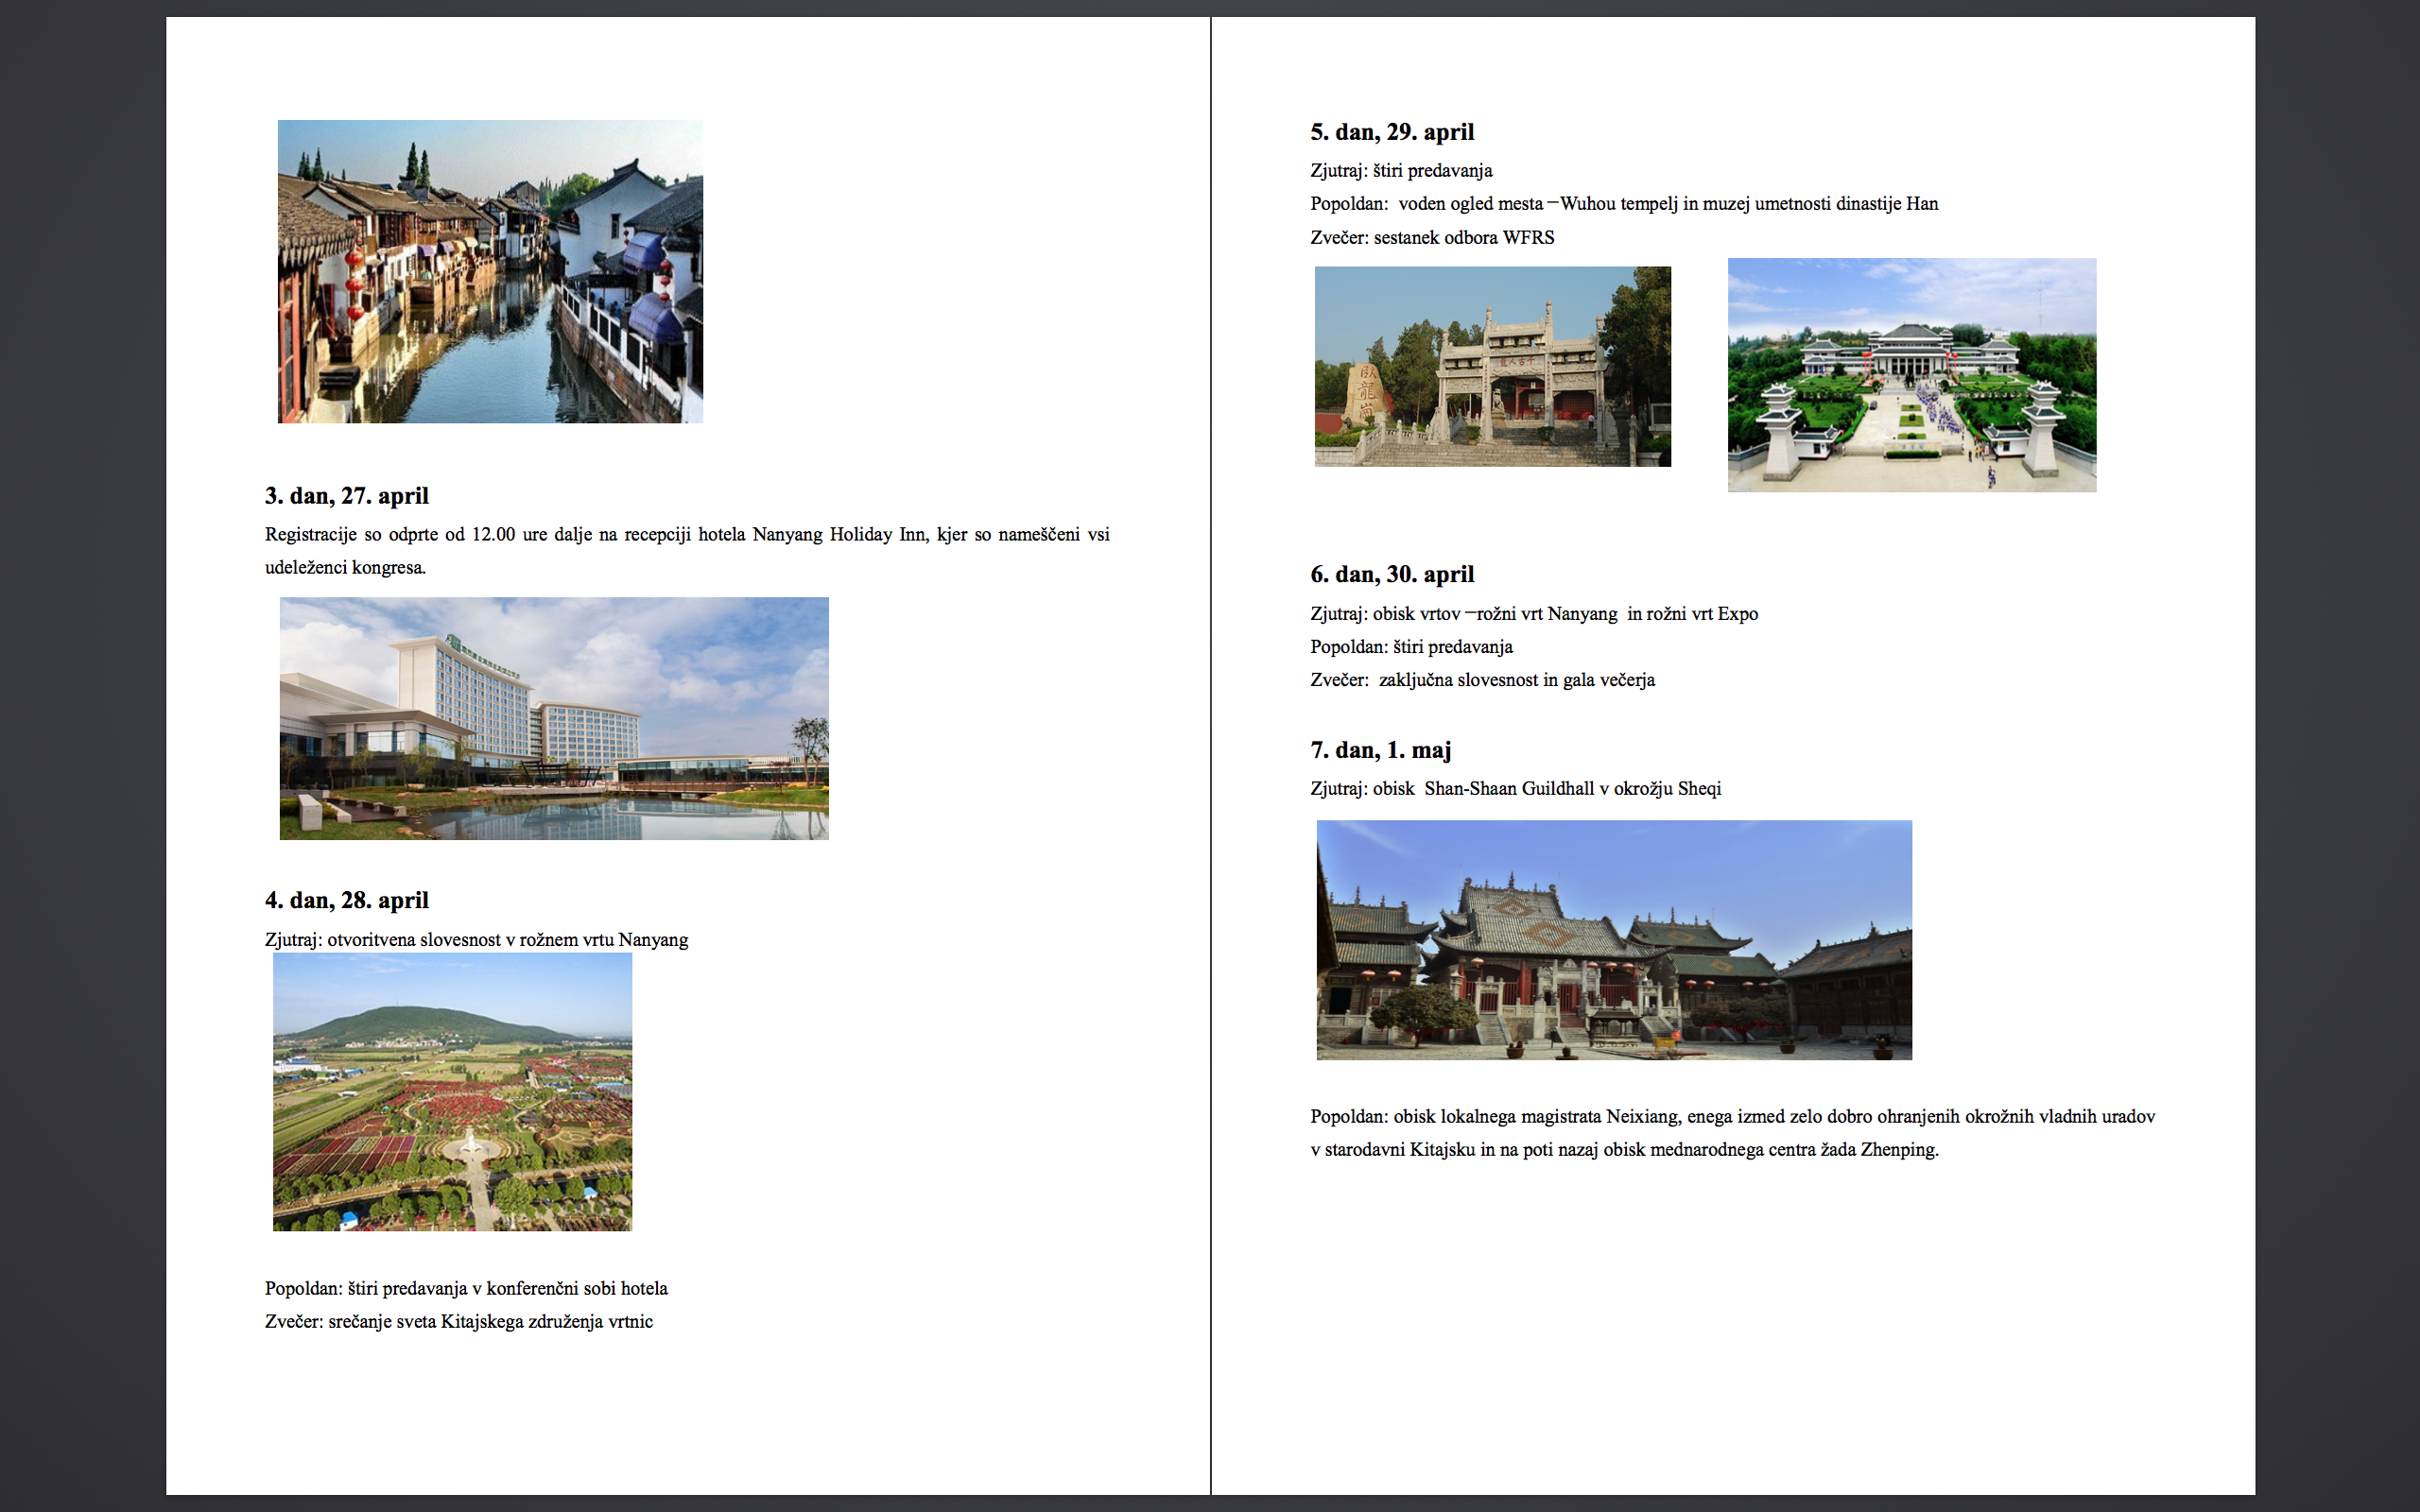
Task: Click the aerial rose garden photo
Action: click(x=452, y=1091)
